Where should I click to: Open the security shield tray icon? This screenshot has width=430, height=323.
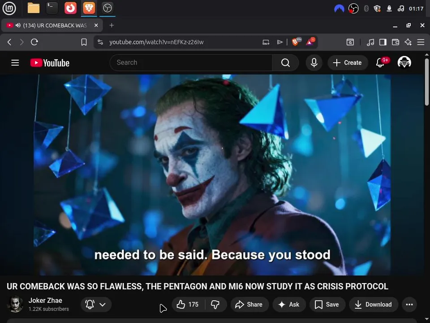pyautogui.click(x=377, y=9)
